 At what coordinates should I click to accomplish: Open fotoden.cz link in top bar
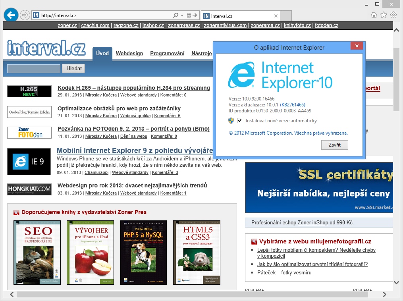(x=327, y=25)
